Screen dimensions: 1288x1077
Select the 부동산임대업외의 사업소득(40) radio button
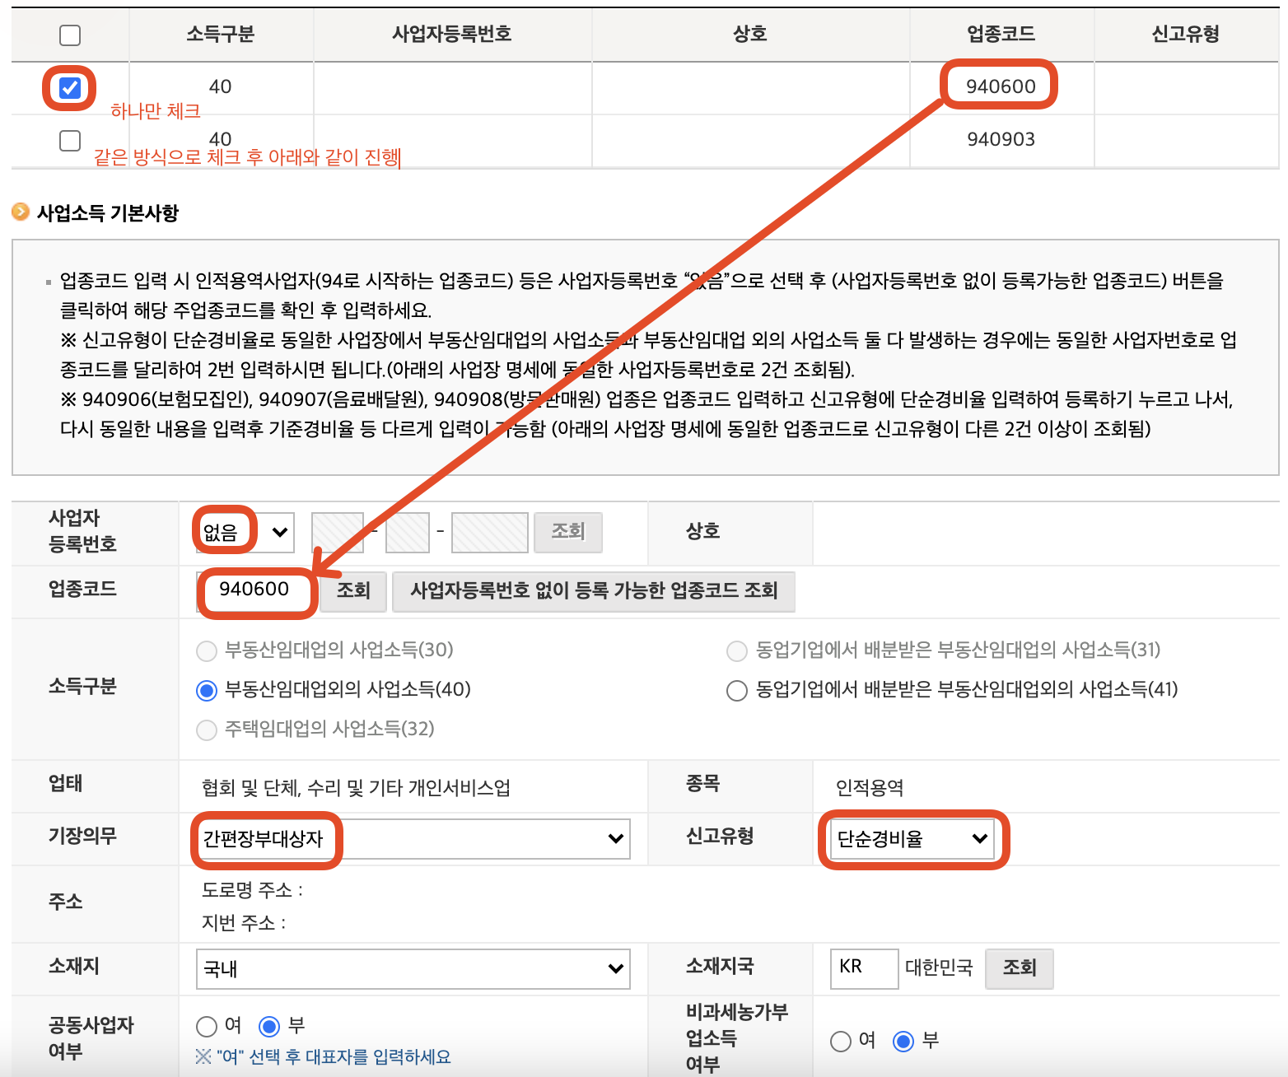(206, 691)
